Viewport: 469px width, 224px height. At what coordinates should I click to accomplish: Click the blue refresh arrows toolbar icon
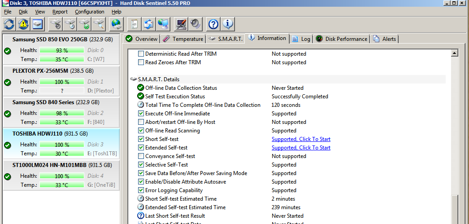9,24
